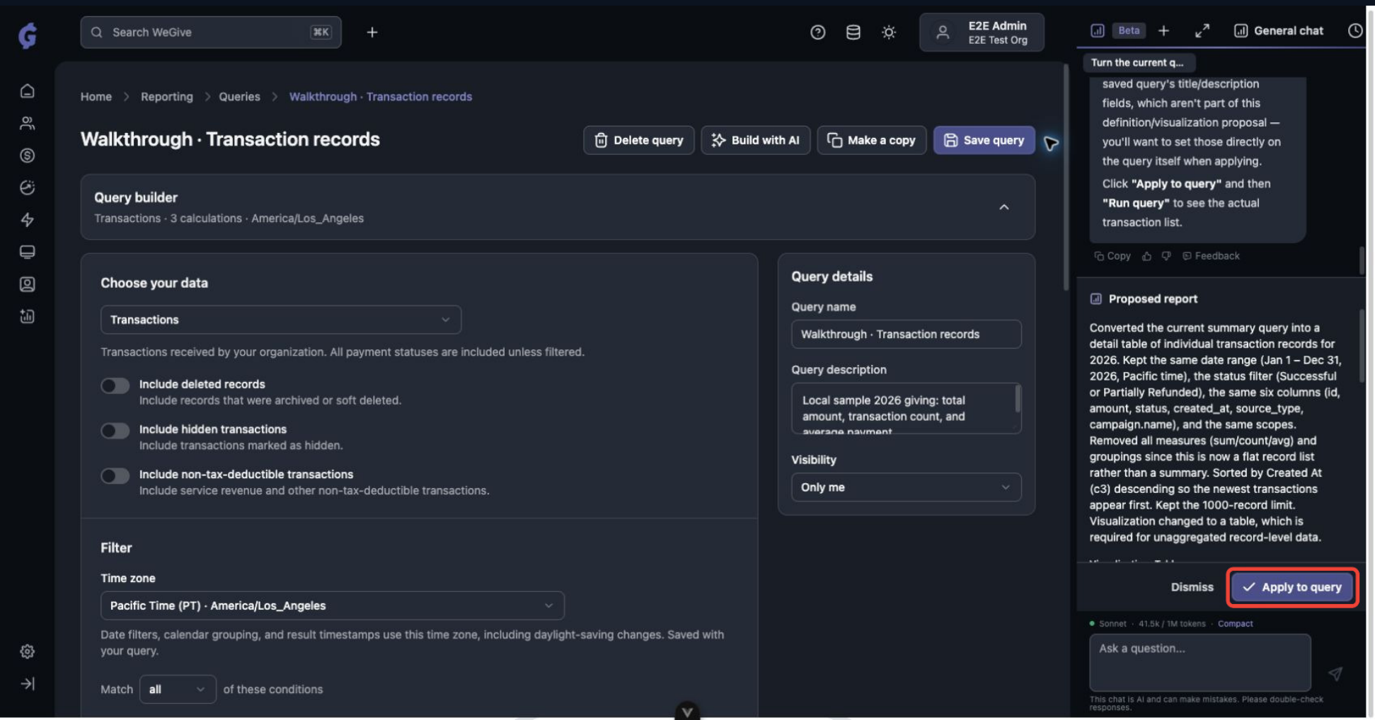Dismiss the proposed report

tap(1192, 587)
